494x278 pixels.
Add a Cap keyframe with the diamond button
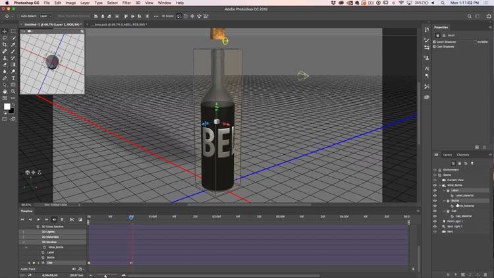34,263
